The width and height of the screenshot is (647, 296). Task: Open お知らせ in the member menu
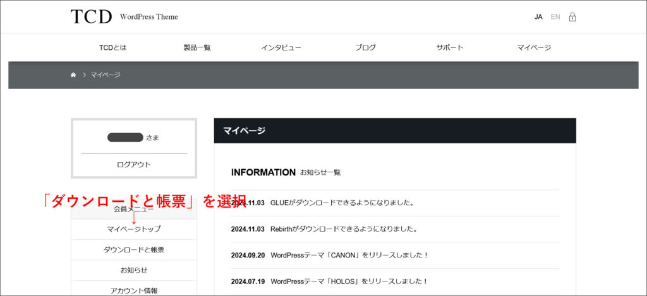coord(134,270)
